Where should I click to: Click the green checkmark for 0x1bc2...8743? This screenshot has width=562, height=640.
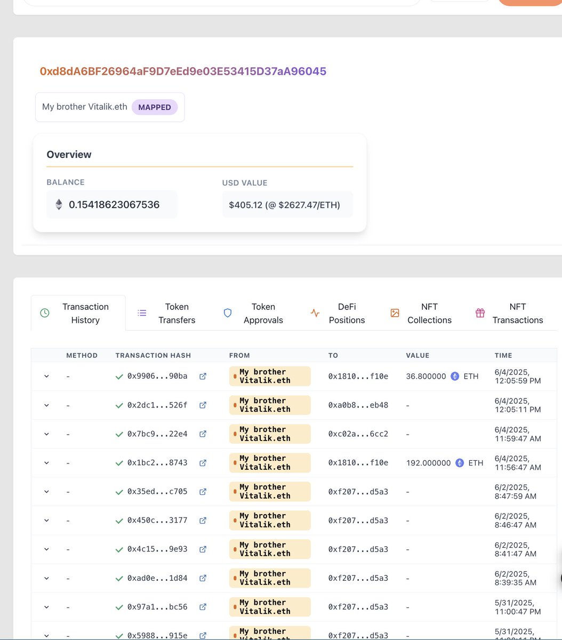point(119,463)
